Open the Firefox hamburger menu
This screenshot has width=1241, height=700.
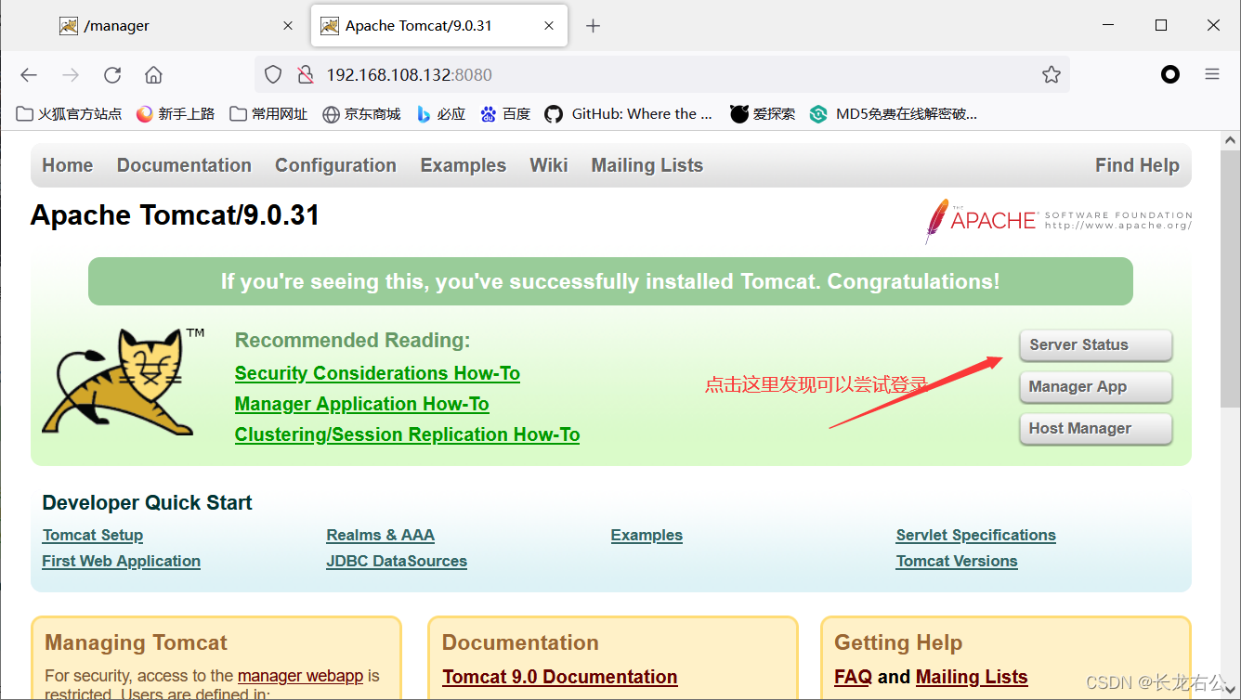[x=1211, y=74]
